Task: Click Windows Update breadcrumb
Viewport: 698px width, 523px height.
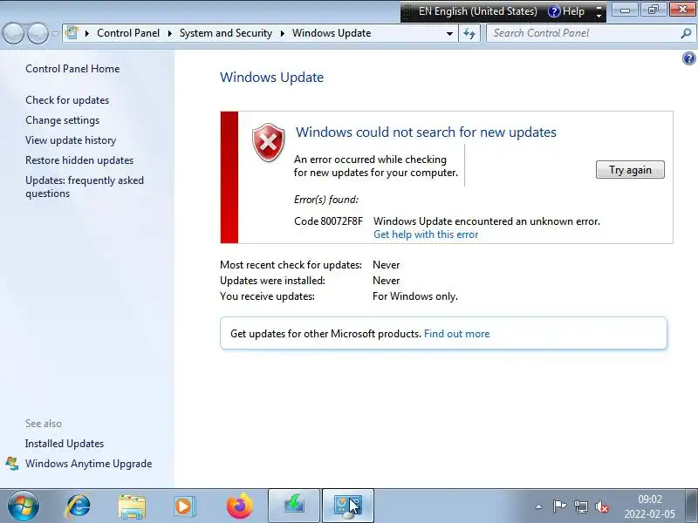Action: (332, 33)
